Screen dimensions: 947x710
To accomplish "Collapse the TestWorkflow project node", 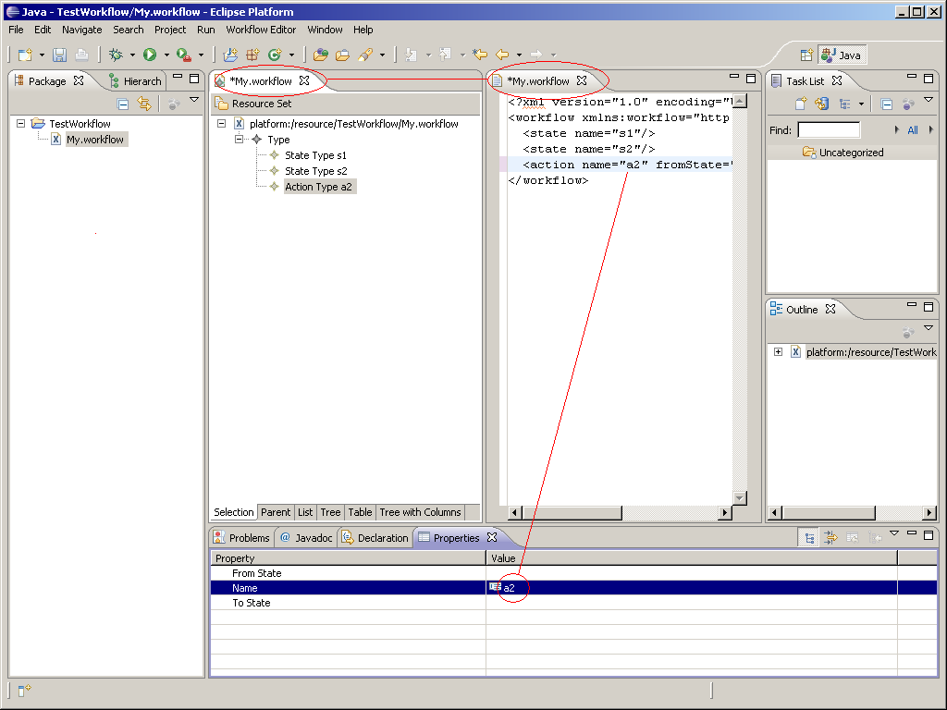I will pyautogui.click(x=21, y=123).
